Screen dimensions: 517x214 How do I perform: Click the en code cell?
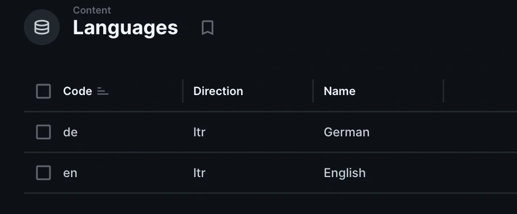click(x=70, y=173)
